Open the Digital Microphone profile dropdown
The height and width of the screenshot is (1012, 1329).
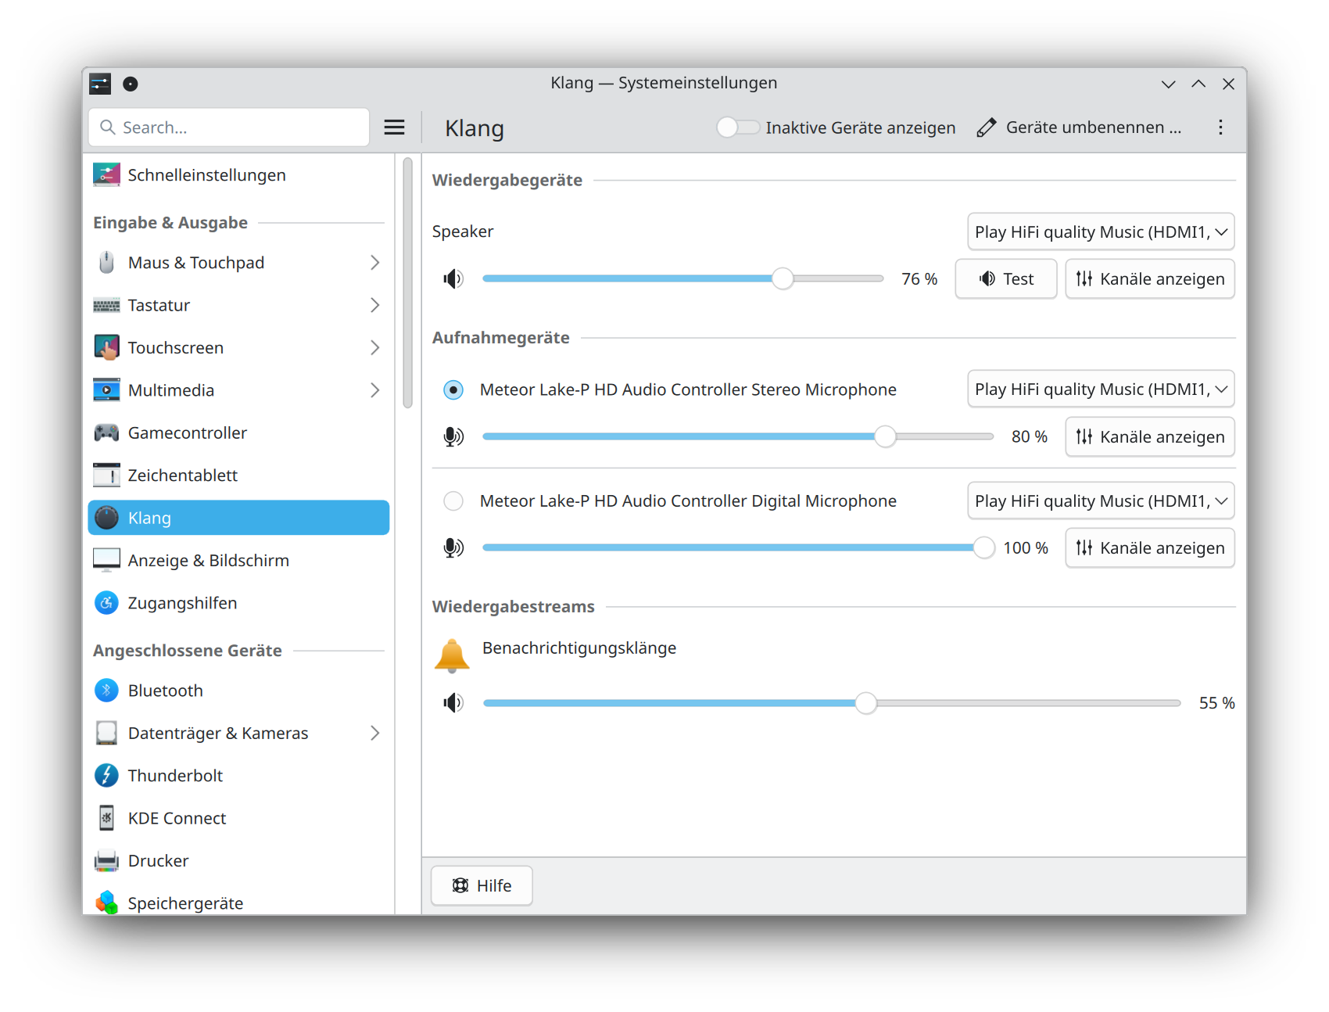click(1101, 501)
